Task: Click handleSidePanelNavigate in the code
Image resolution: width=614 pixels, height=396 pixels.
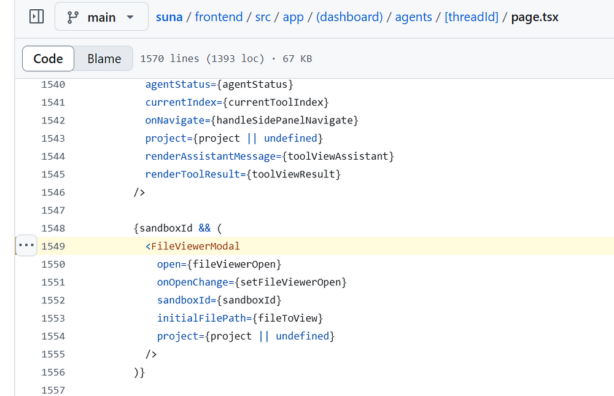Action: click(285, 120)
